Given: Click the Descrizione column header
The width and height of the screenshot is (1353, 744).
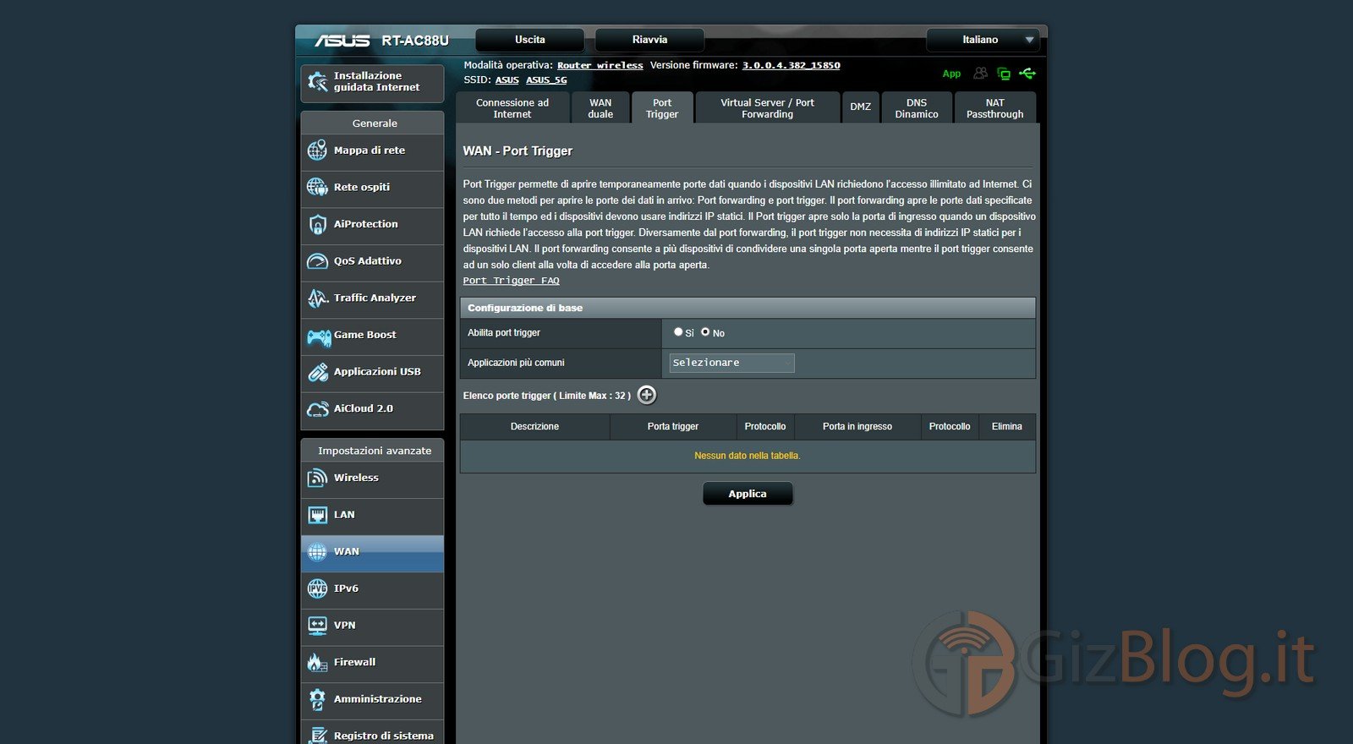Looking at the screenshot, I should [x=534, y=427].
